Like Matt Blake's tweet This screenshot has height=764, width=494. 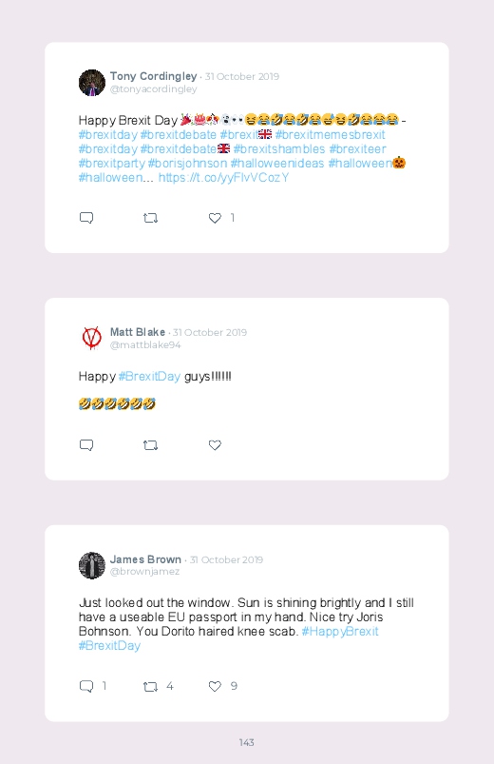[x=215, y=445]
